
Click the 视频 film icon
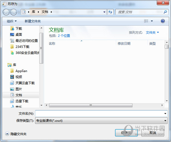12,77
